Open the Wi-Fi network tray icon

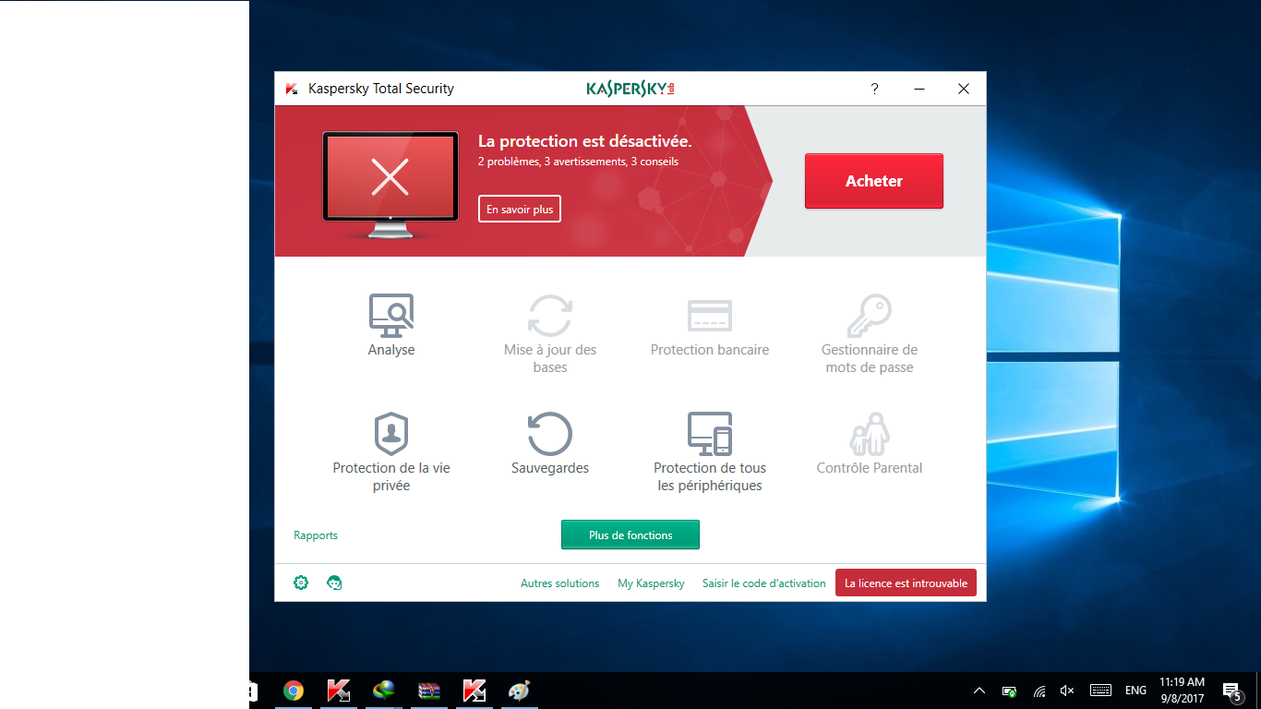(1039, 691)
